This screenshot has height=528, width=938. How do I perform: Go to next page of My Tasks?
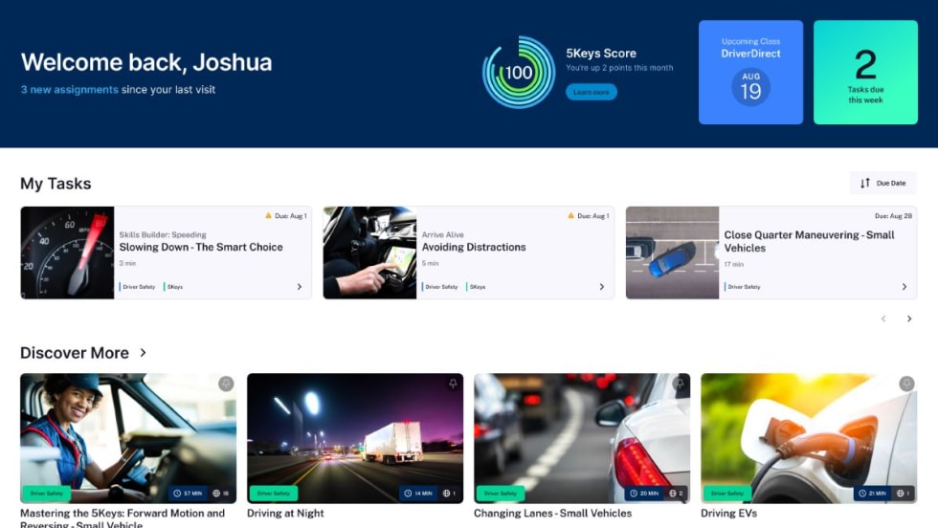(x=909, y=319)
